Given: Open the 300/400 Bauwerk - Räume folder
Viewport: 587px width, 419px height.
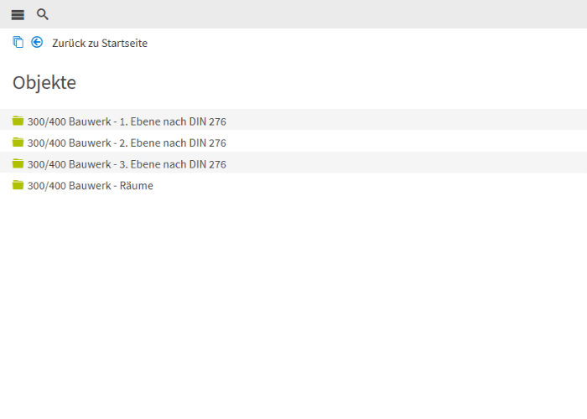Looking at the screenshot, I should tap(91, 185).
